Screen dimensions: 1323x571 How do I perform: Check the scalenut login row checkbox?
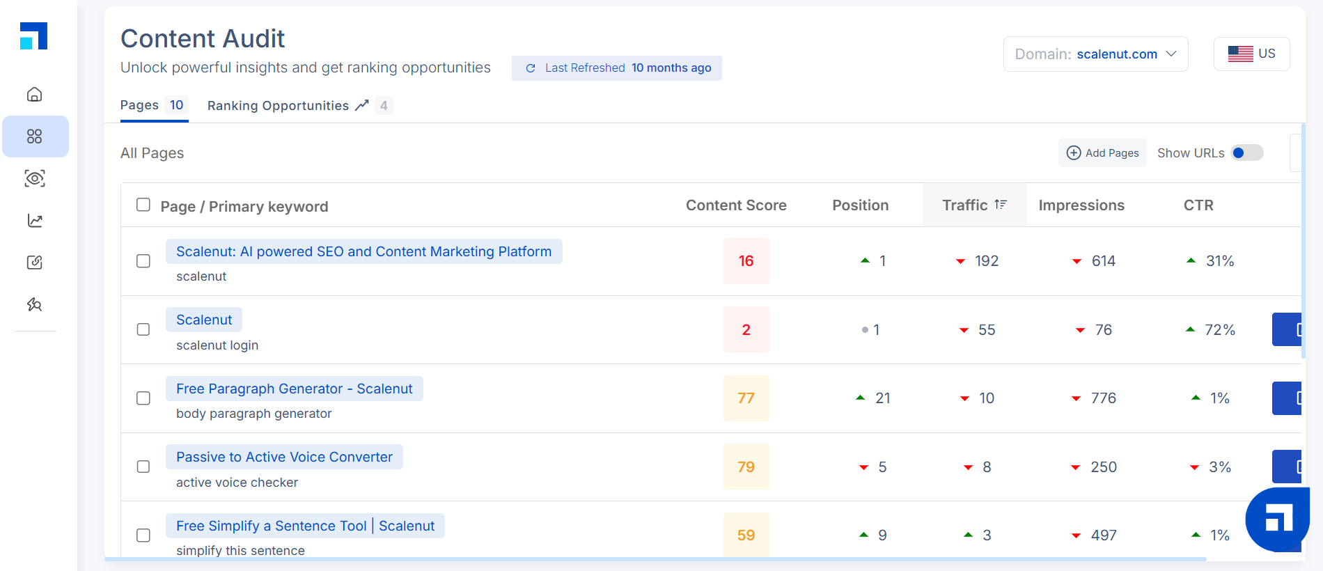click(x=143, y=329)
